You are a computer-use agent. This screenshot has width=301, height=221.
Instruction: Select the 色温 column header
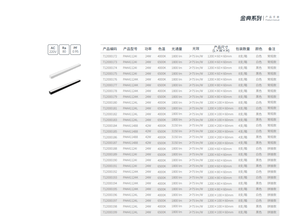click(162, 49)
